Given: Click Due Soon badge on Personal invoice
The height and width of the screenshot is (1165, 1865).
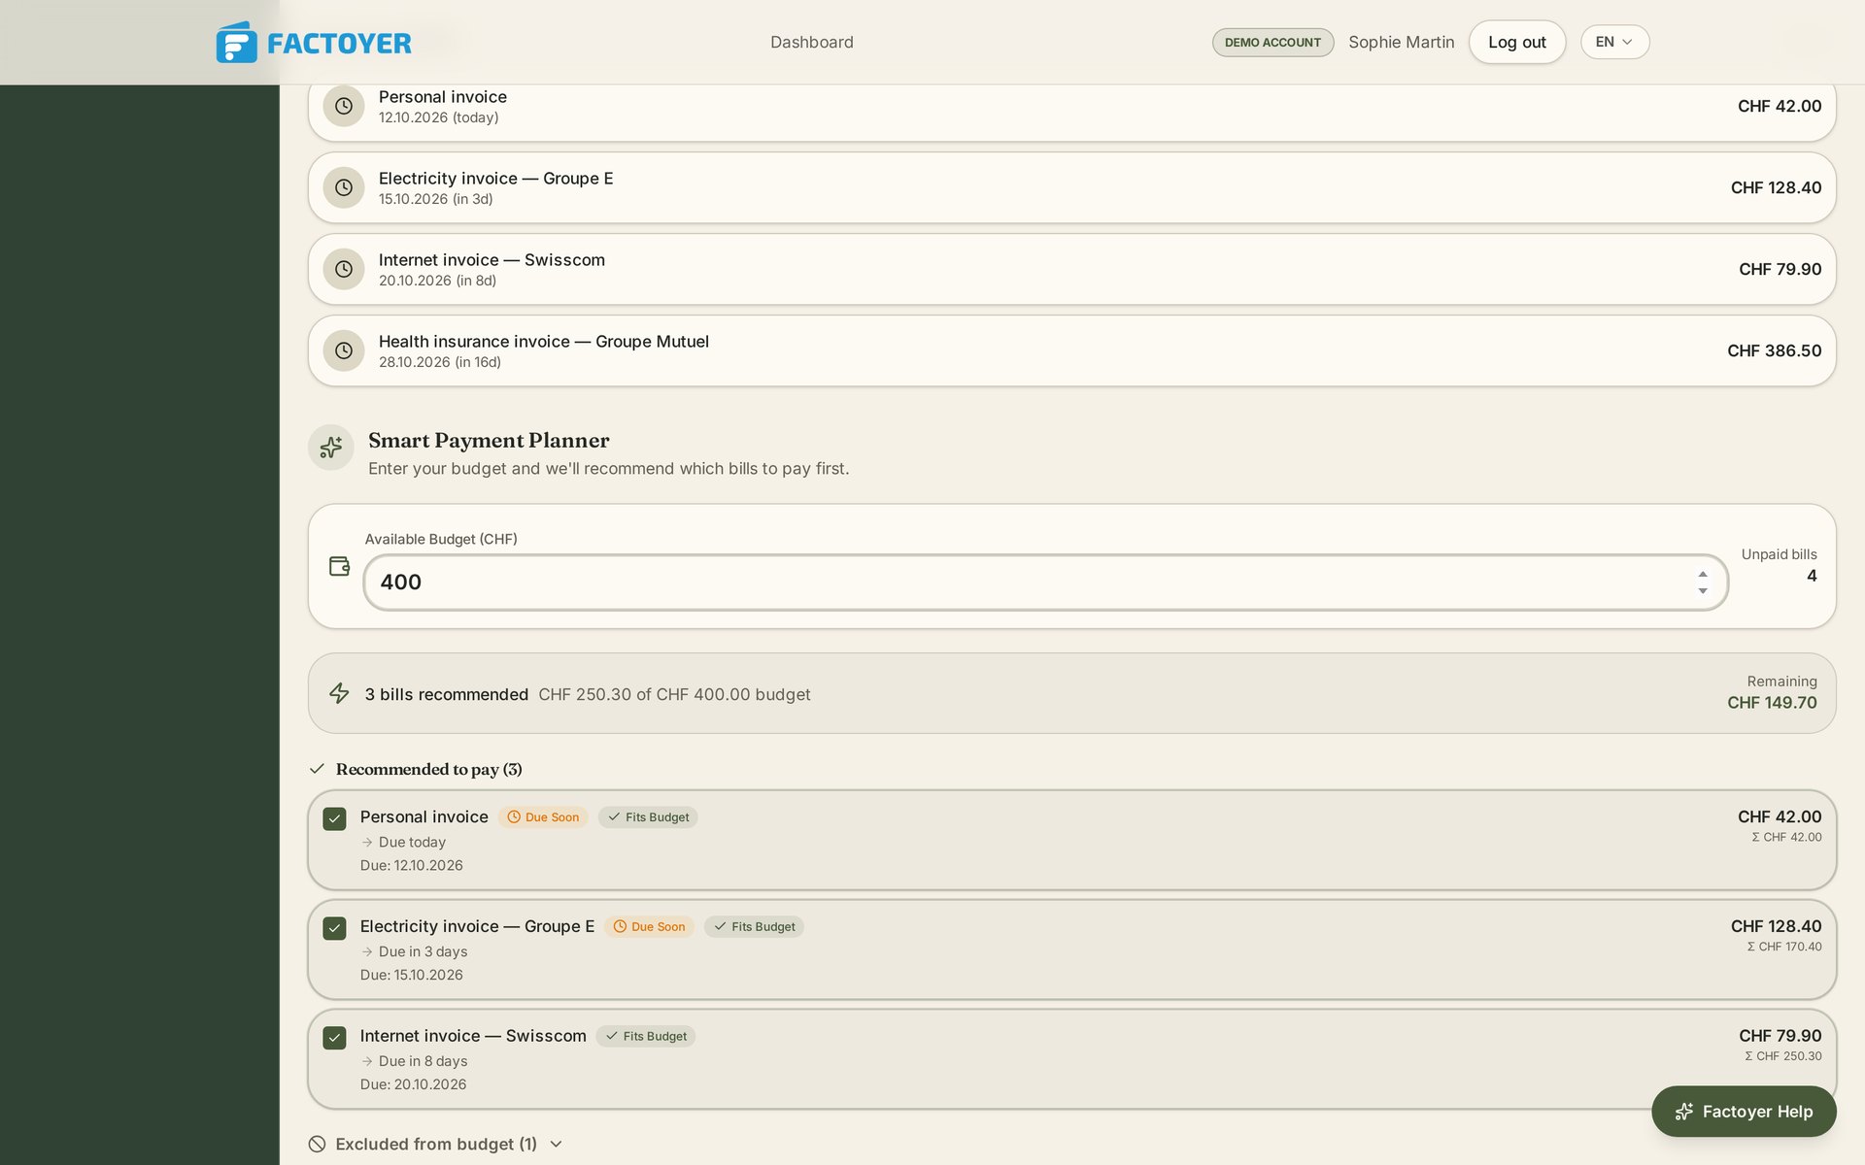Looking at the screenshot, I should click(543, 817).
